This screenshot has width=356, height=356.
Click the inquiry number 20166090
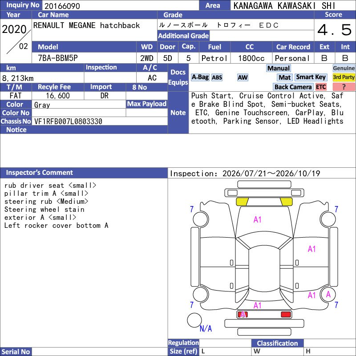pyautogui.click(x=62, y=6)
